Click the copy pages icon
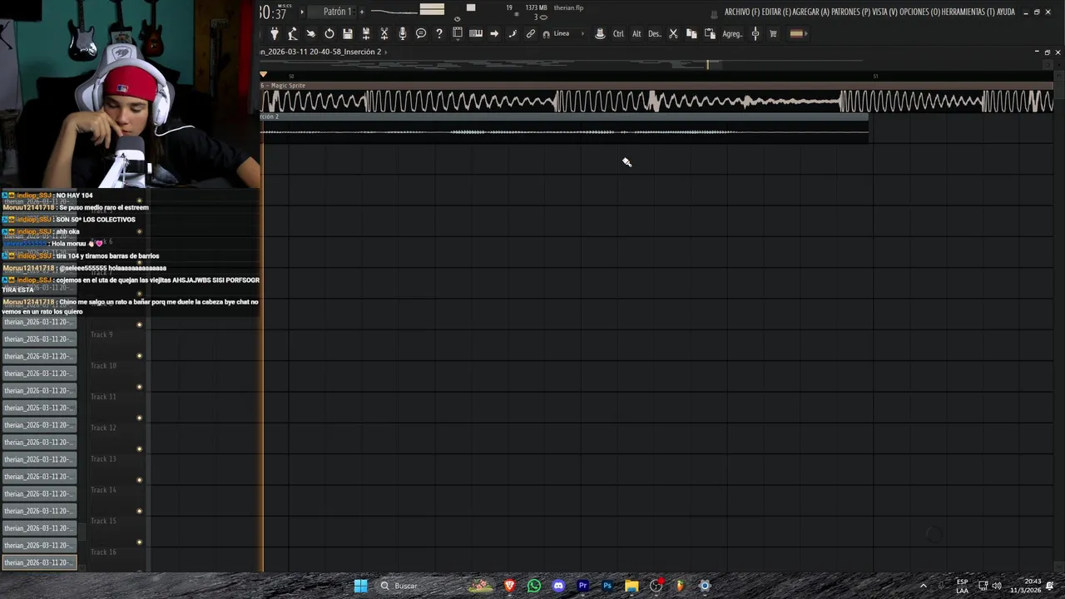Viewport: 1065px width, 599px height. (691, 33)
